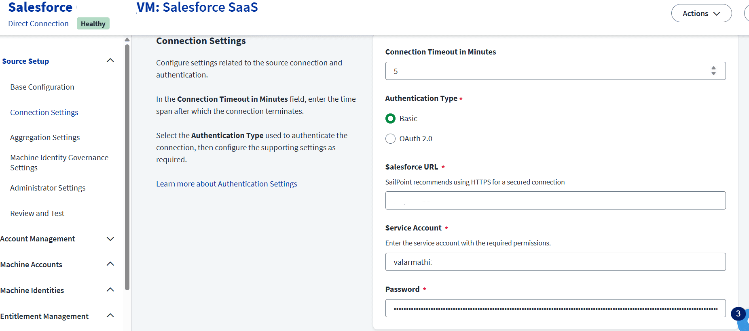749x331 pixels.
Task: Collapse the Source Setup section
Action: click(110, 61)
